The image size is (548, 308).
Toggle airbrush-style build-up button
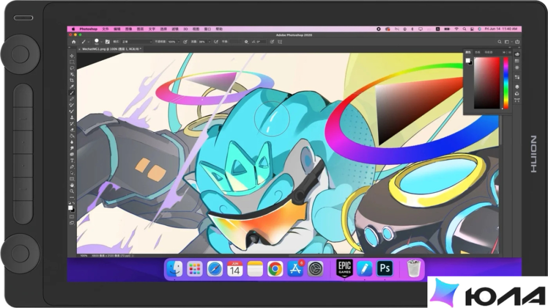[x=216, y=41]
